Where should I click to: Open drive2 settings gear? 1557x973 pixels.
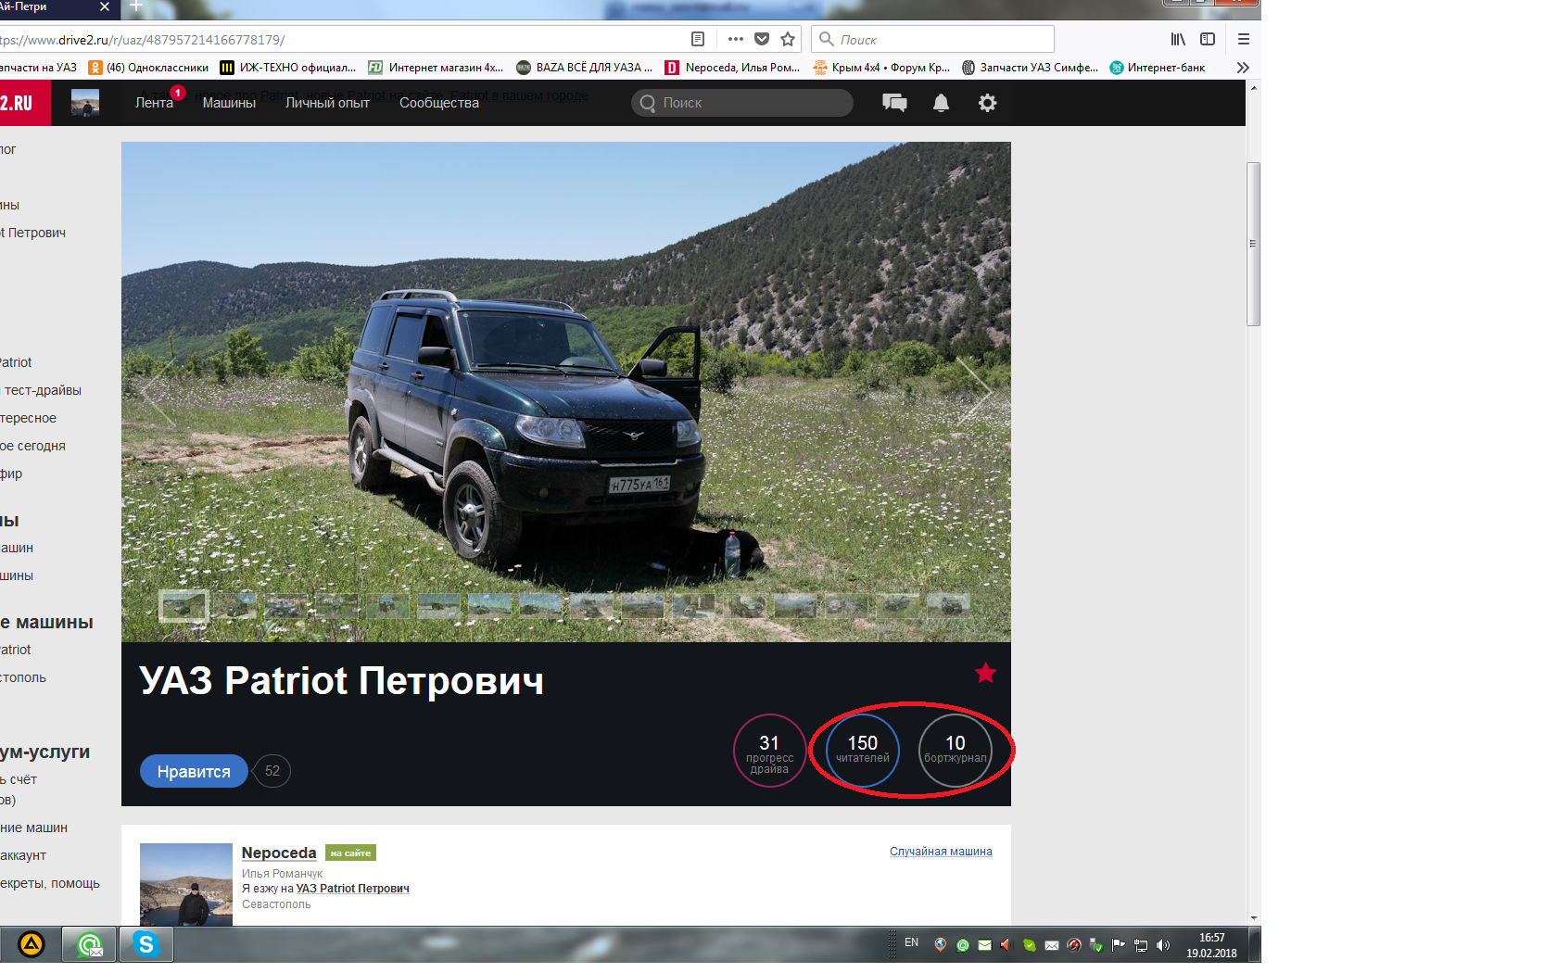click(x=988, y=103)
